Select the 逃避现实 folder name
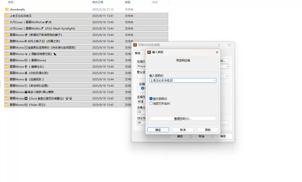302x182 pixels. (27, 79)
